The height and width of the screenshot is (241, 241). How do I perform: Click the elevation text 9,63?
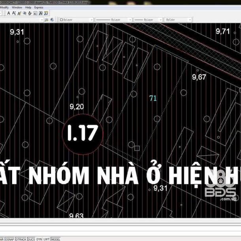click(x=76, y=215)
